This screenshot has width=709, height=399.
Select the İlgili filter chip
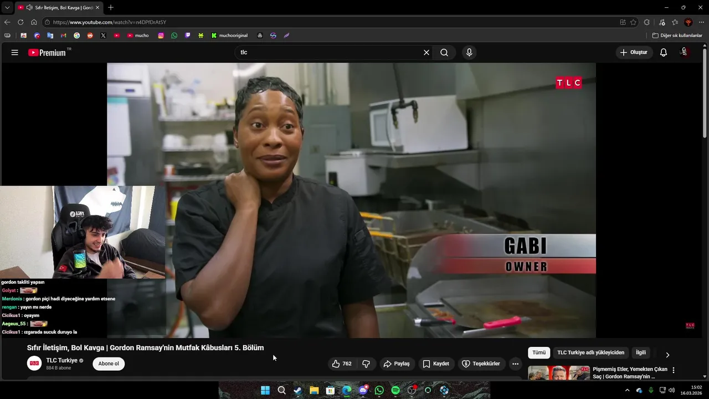tap(641, 353)
